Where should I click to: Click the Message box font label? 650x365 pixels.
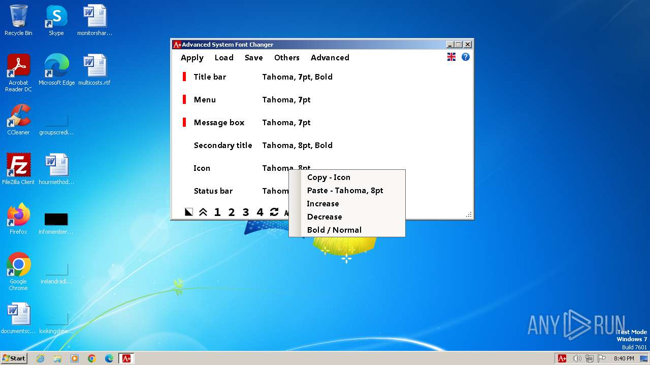point(219,123)
